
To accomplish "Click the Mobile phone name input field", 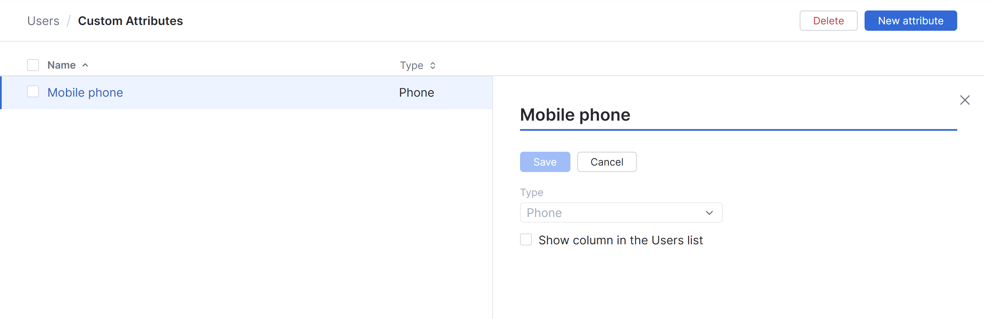I will pyautogui.click(x=653, y=115).
